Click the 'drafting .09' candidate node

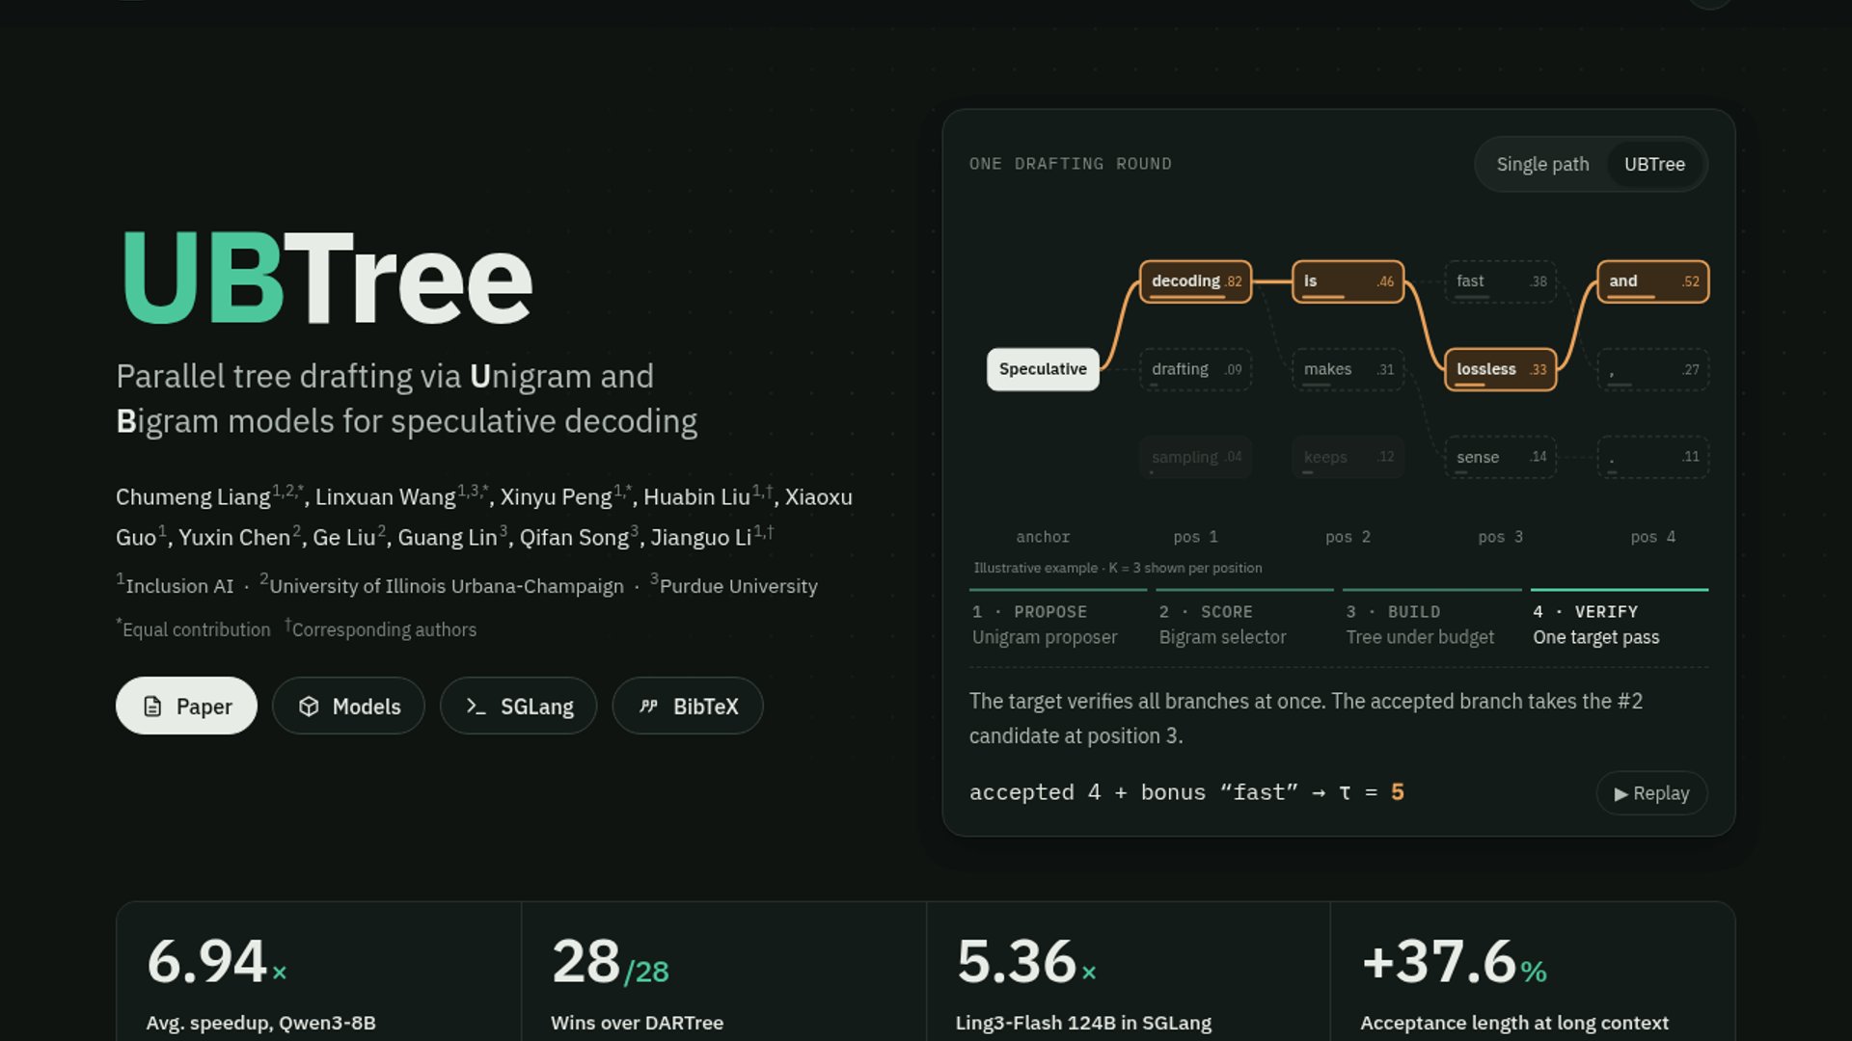[x=1196, y=369]
